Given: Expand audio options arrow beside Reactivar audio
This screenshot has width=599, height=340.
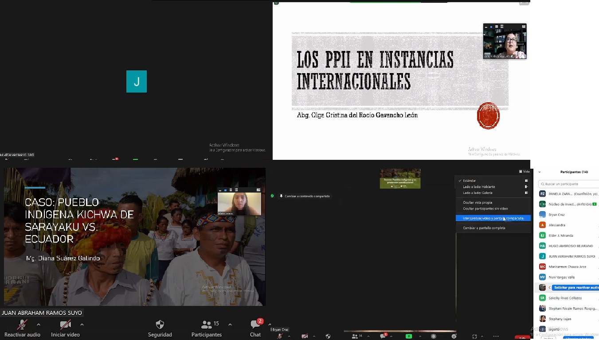Looking at the screenshot, I should coord(39,325).
